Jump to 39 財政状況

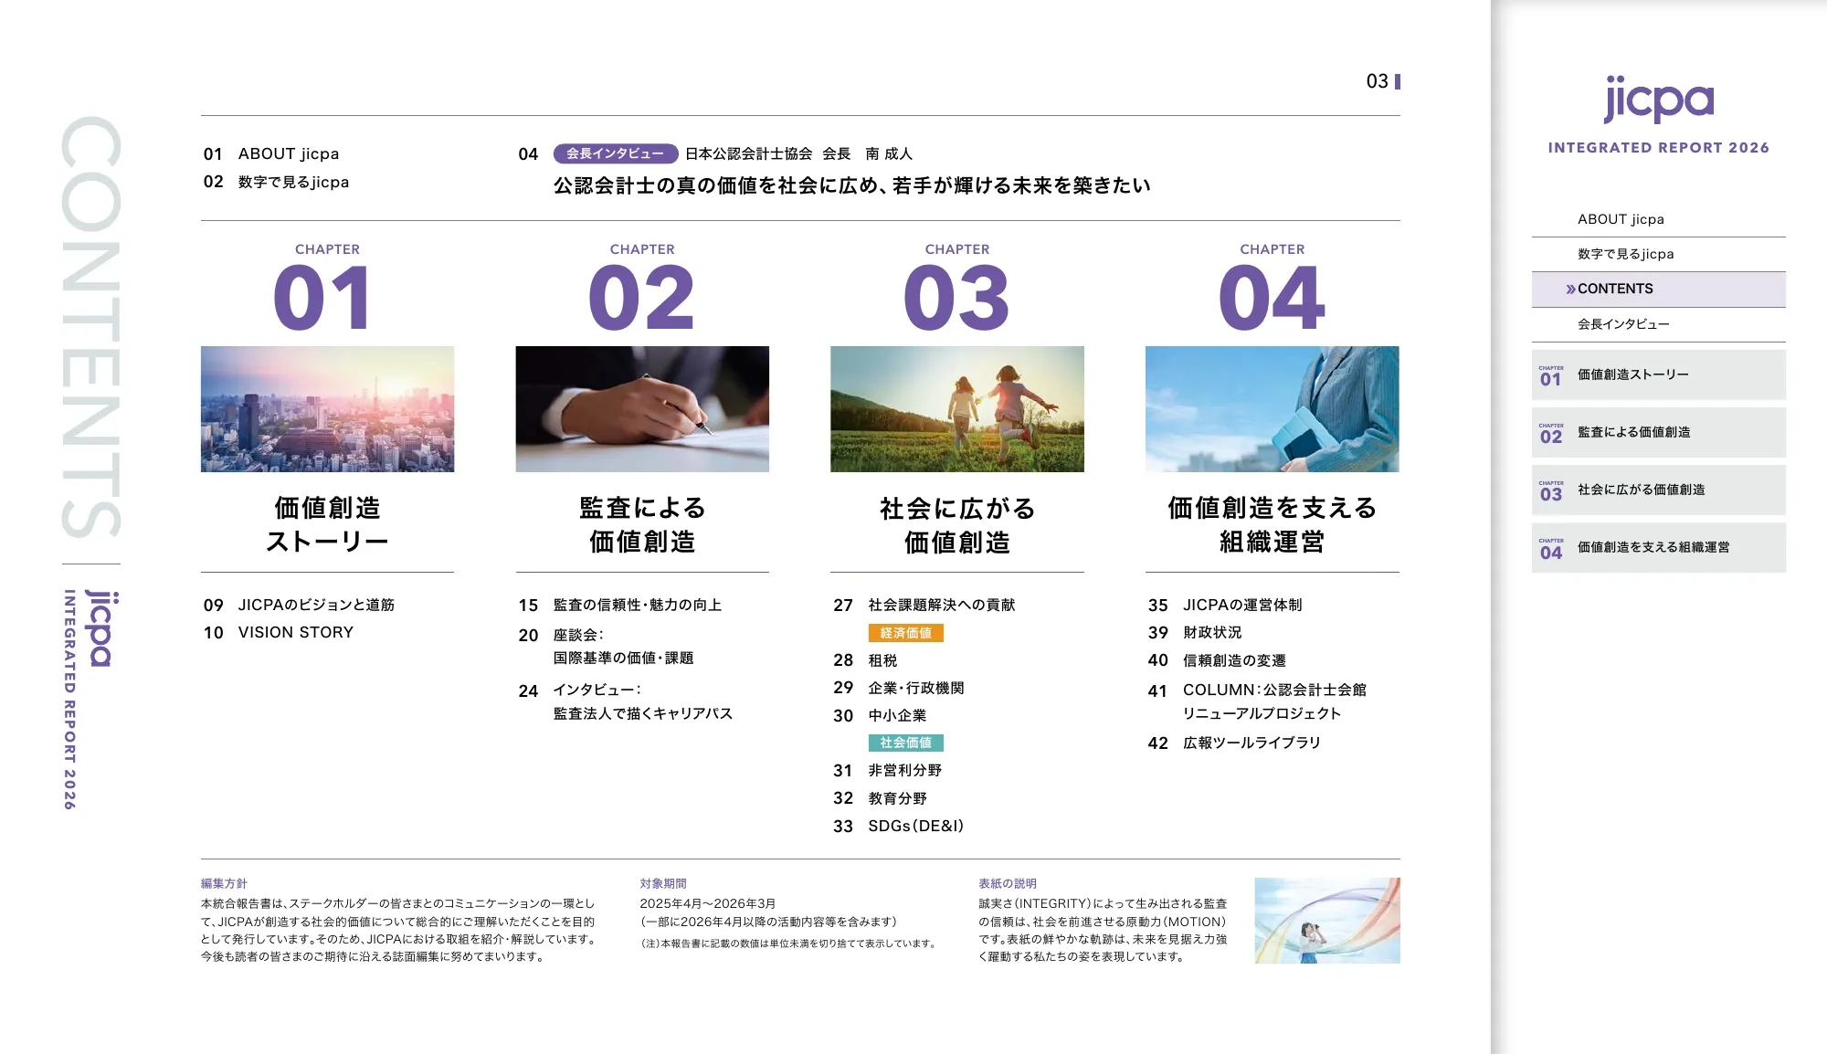pos(1195,632)
